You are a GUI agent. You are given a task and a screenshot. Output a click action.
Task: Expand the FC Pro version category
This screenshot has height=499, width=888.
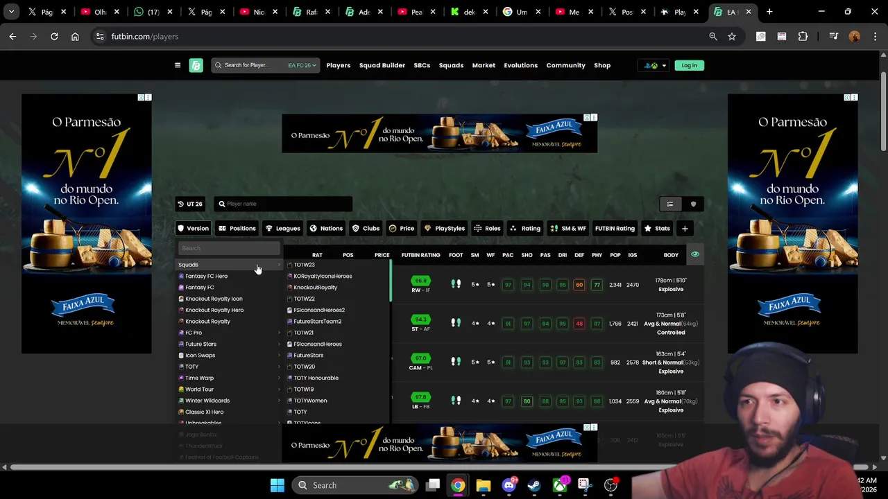tap(230, 333)
